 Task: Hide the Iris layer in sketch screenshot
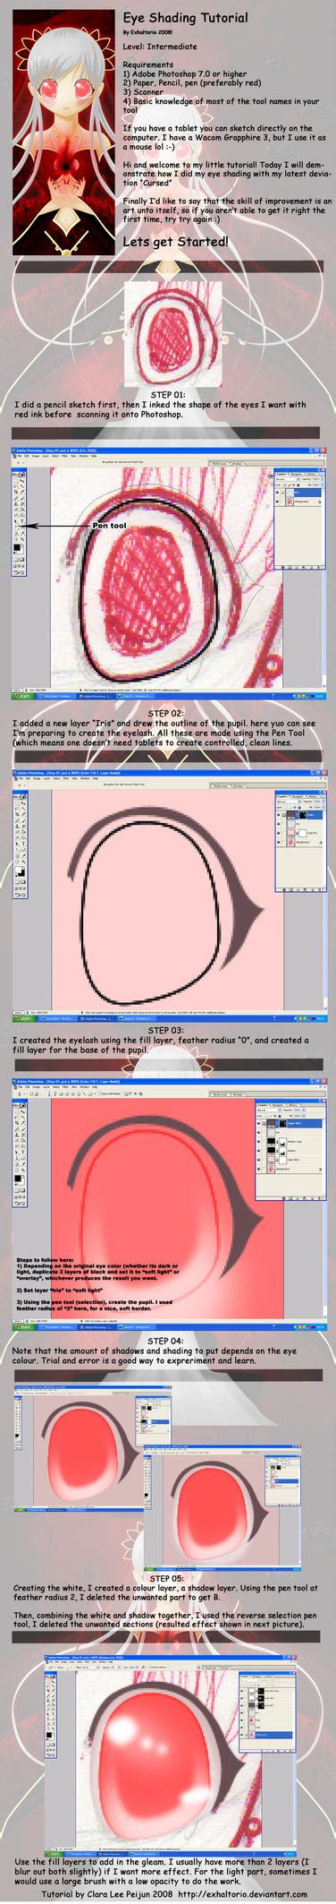point(277,493)
